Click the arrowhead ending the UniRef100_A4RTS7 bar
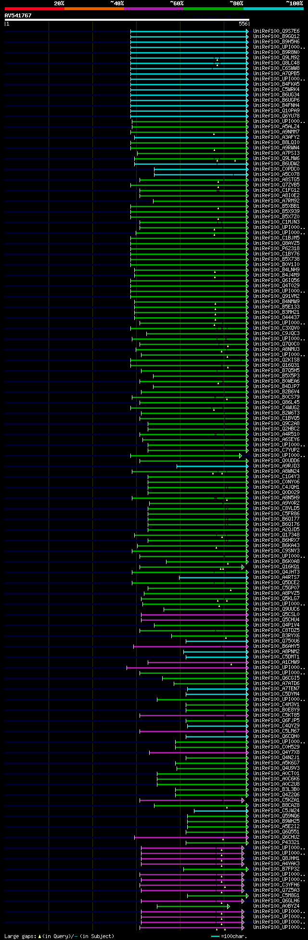The height and width of the screenshot is (940, 308). (247, 577)
